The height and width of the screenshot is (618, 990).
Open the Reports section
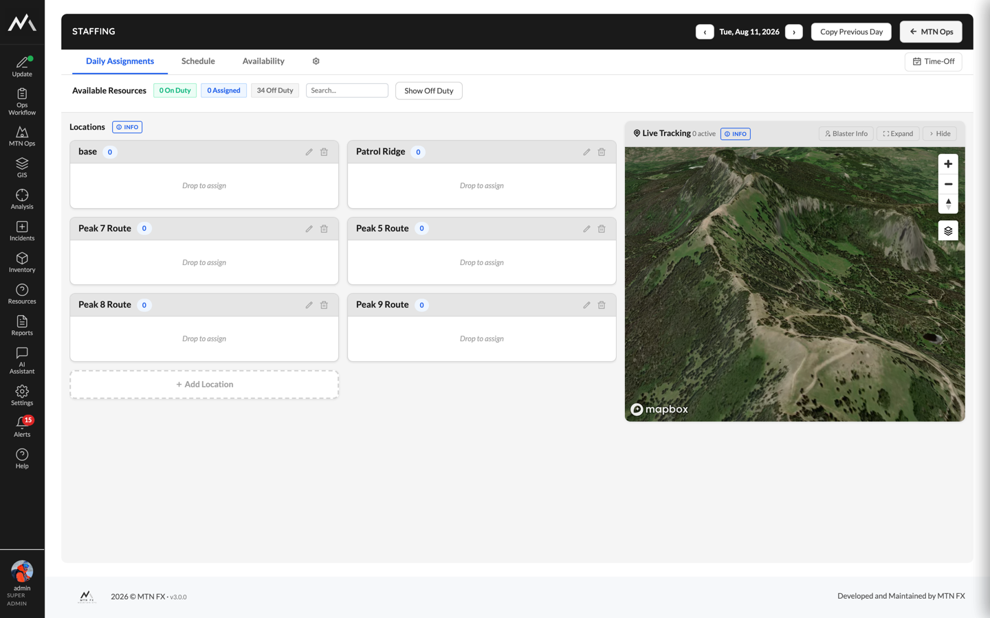[22, 325]
